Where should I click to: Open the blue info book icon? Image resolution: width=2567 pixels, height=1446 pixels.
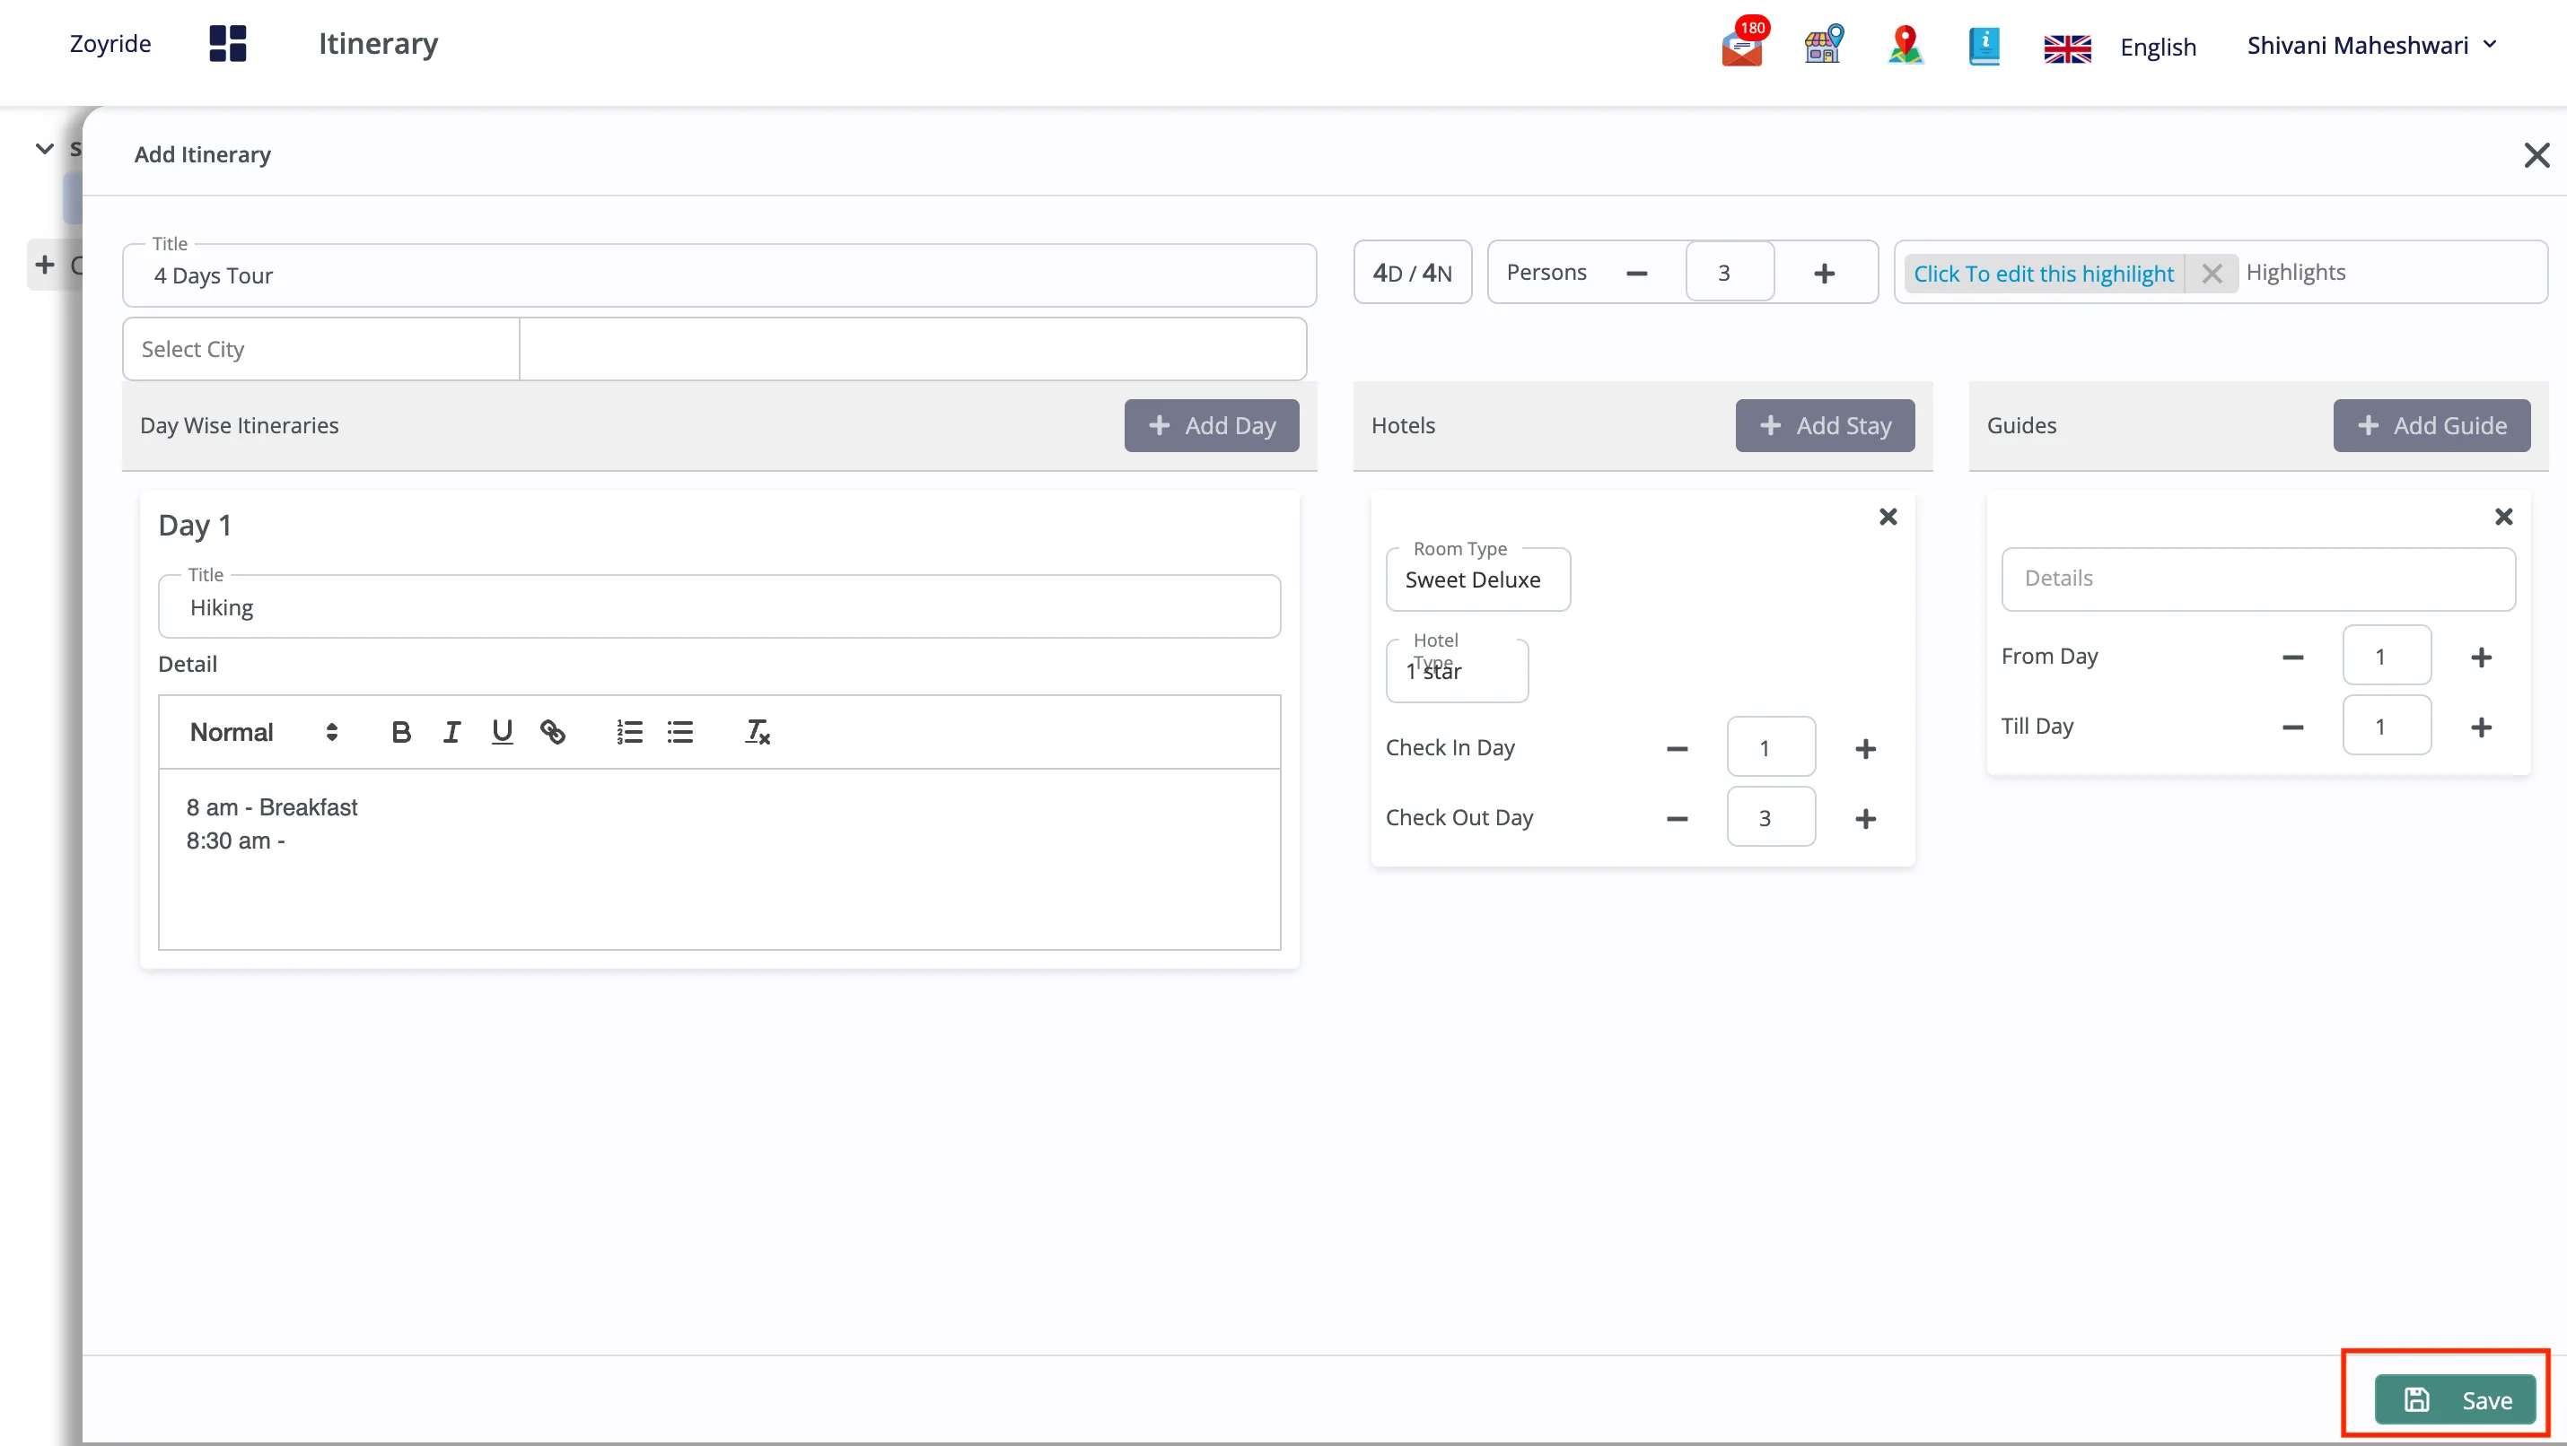(1984, 46)
